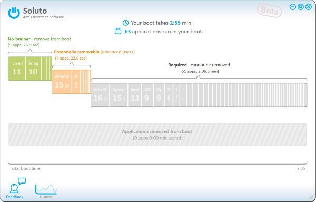Open the History graph icon
316x202 pixels.
coord(46,189)
